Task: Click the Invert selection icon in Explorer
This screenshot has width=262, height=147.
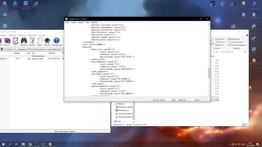Action: coord(229,45)
